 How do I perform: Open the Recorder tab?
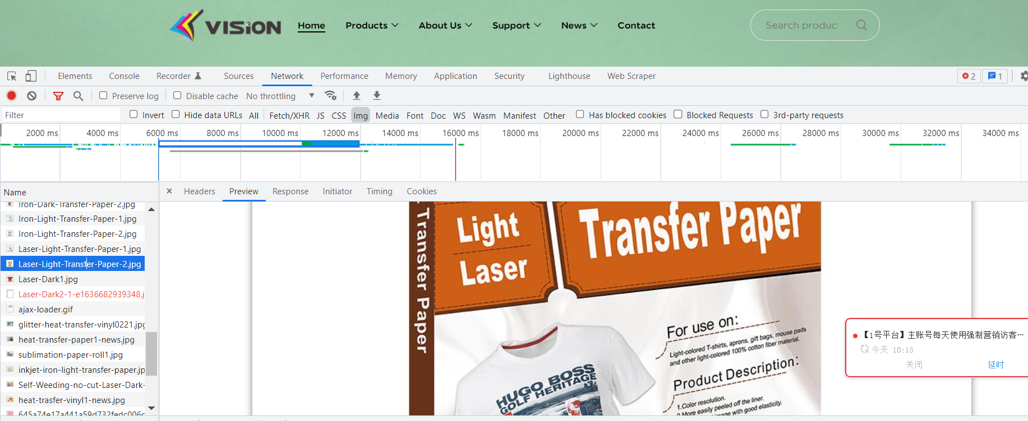tap(178, 76)
